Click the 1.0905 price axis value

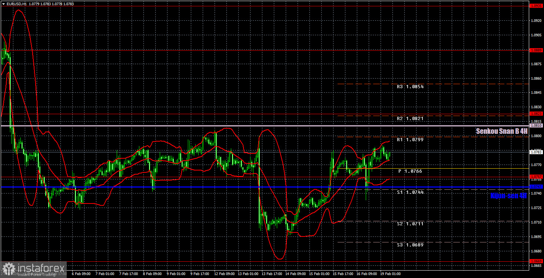537,35
